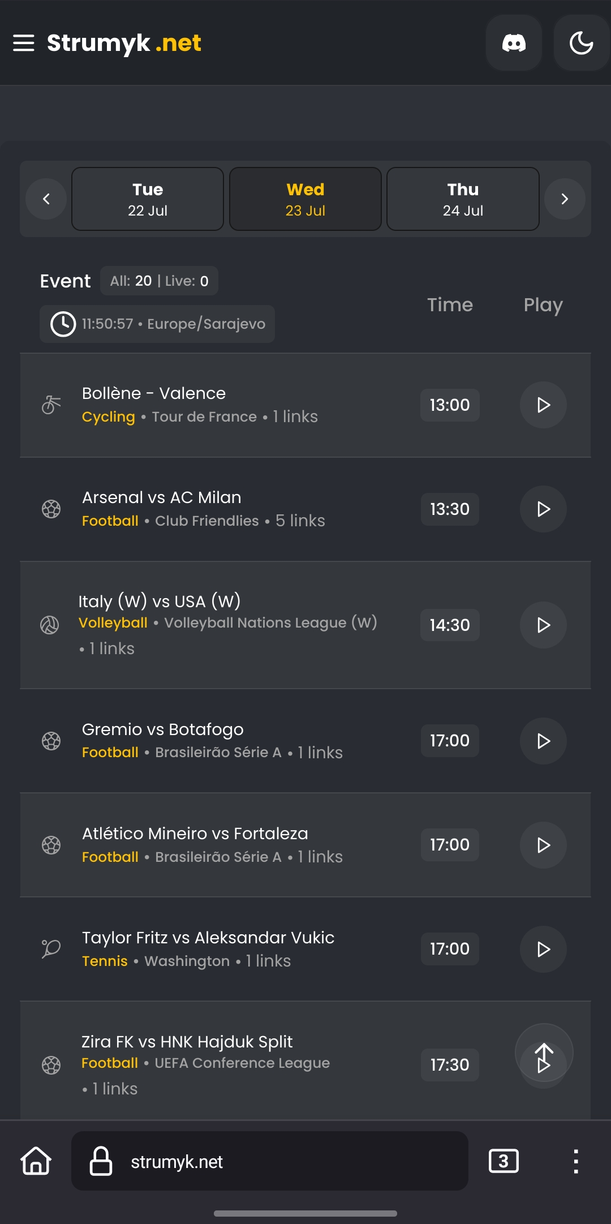Select the Tue 22 Jul tab
The height and width of the screenshot is (1224, 611).
(148, 199)
